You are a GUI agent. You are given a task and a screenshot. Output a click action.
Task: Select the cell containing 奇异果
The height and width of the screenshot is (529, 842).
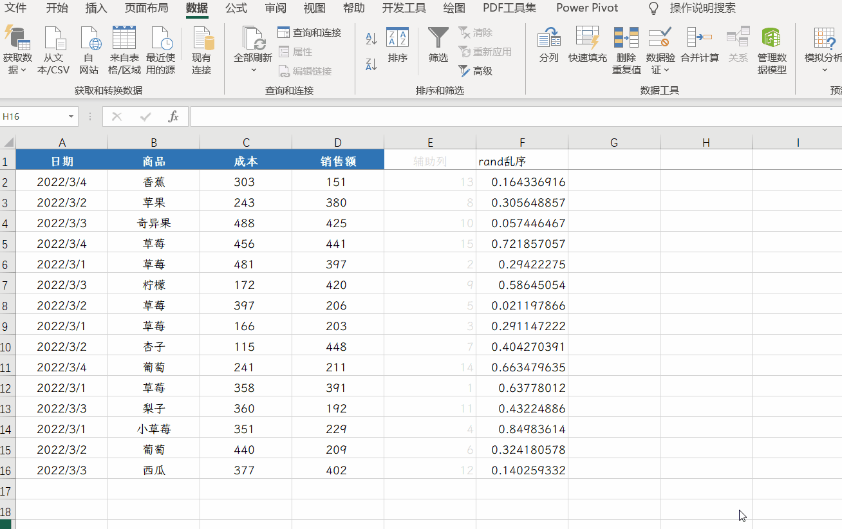(154, 223)
